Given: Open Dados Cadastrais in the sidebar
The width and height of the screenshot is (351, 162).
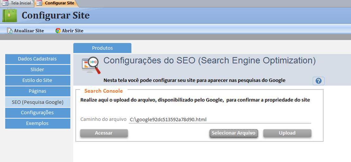Looking at the screenshot, I should pos(38,59).
